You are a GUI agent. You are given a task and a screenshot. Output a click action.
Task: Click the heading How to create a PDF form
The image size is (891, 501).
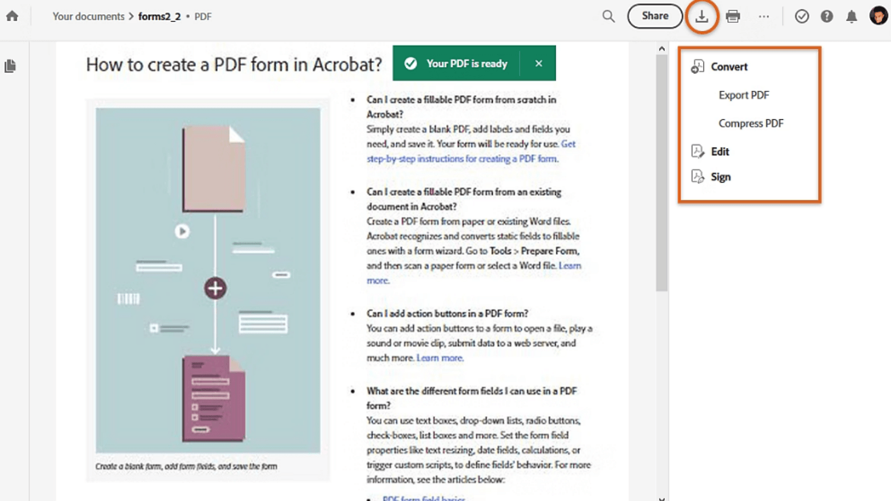pyautogui.click(x=234, y=65)
